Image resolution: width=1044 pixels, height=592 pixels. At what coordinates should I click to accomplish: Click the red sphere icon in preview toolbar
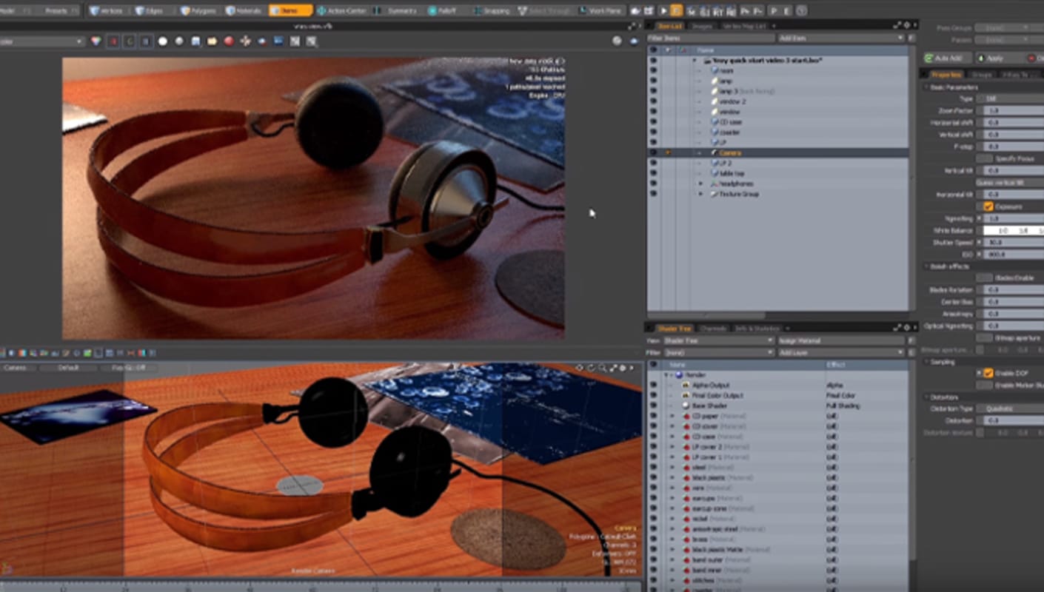229,41
